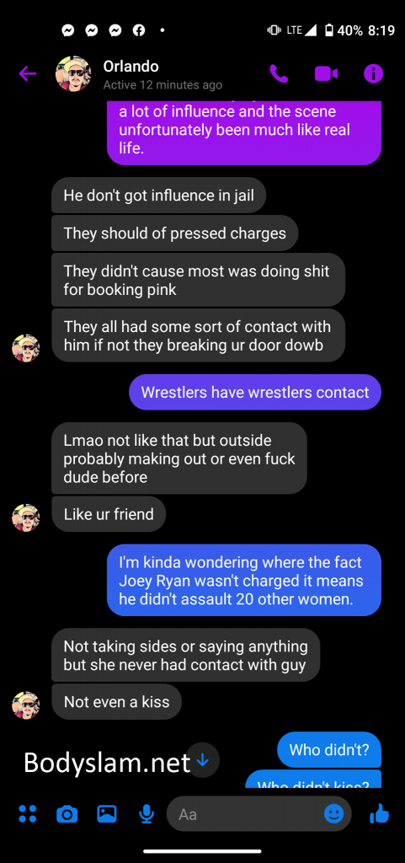The width and height of the screenshot is (405, 863).
Task: Tap the 'Who didn't?' sent message
Action: click(x=328, y=749)
